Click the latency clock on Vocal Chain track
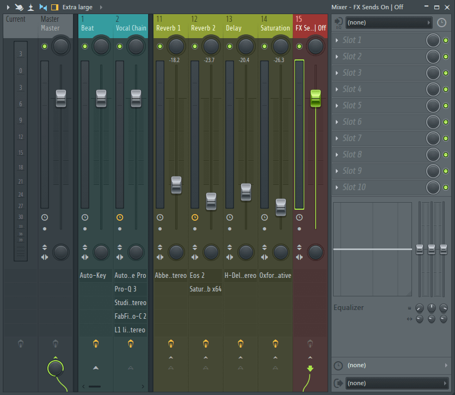Image resolution: width=455 pixels, height=395 pixels. point(120,217)
